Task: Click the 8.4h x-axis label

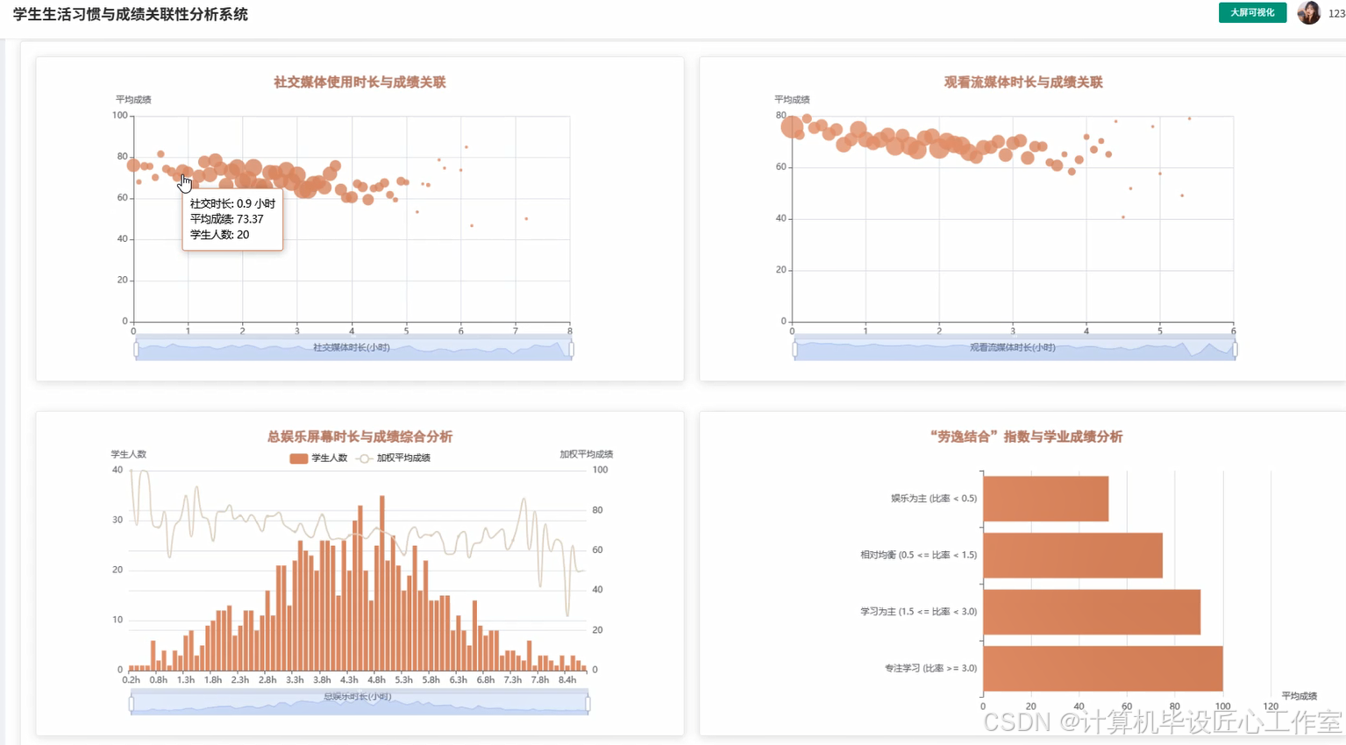Action: [x=567, y=680]
